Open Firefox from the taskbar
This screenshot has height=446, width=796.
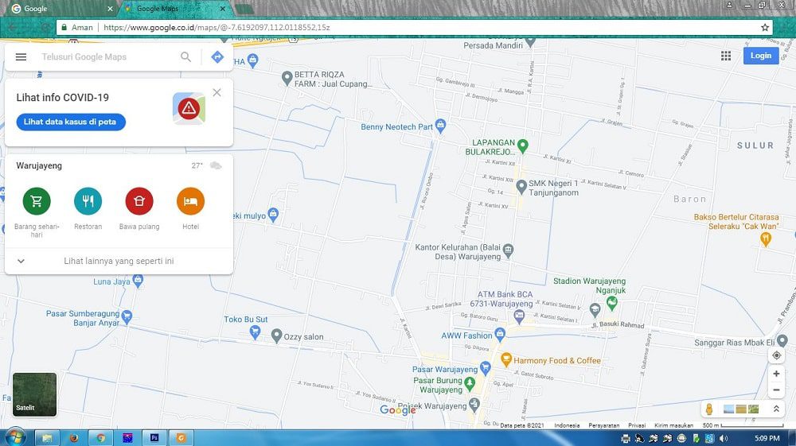click(74, 438)
